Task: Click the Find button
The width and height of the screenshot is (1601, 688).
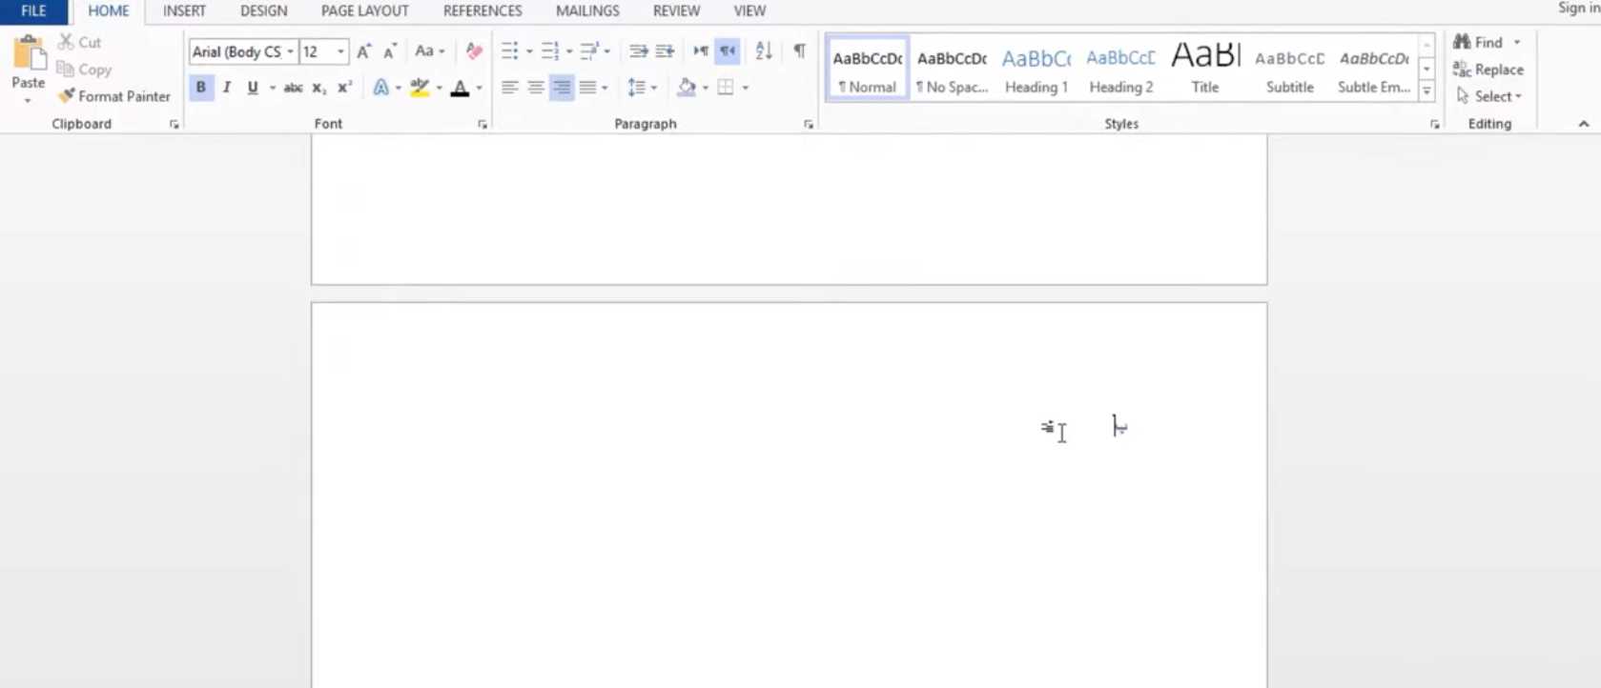Action: pyautogui.click(x=1478, y=42)
